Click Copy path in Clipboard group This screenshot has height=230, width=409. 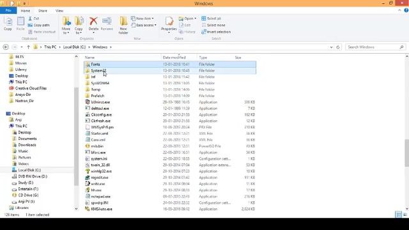(38, 25)
